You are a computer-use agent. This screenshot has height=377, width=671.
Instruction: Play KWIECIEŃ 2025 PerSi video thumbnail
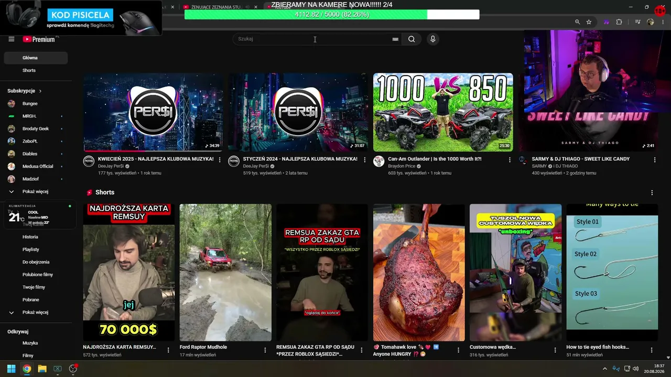(153, 112)
